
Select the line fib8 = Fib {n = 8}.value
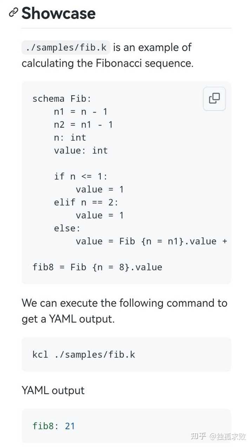click(97, 267)
